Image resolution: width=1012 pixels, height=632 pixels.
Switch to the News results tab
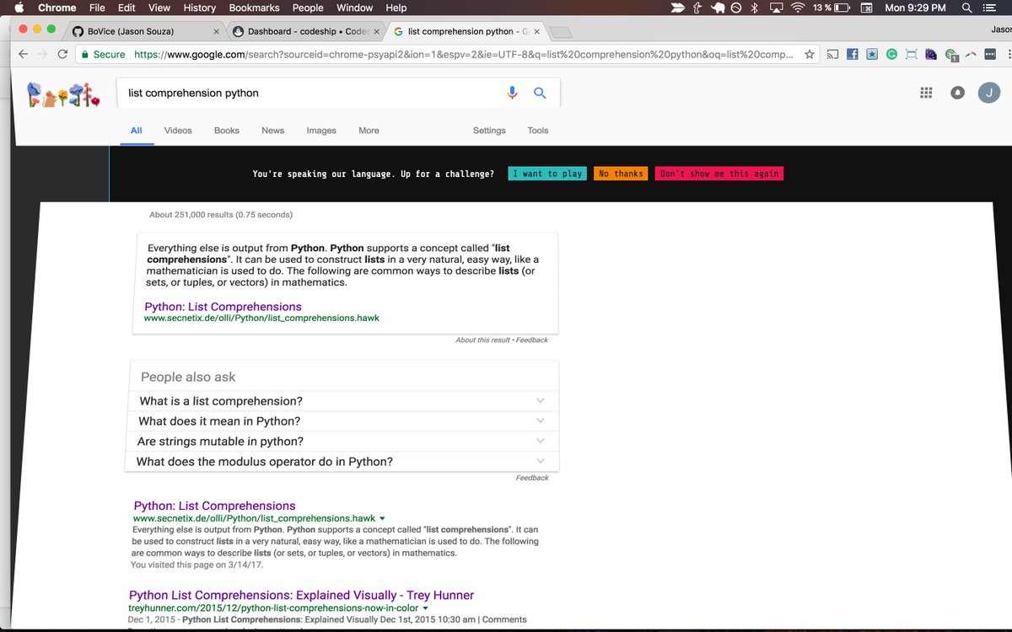[273, 131]
